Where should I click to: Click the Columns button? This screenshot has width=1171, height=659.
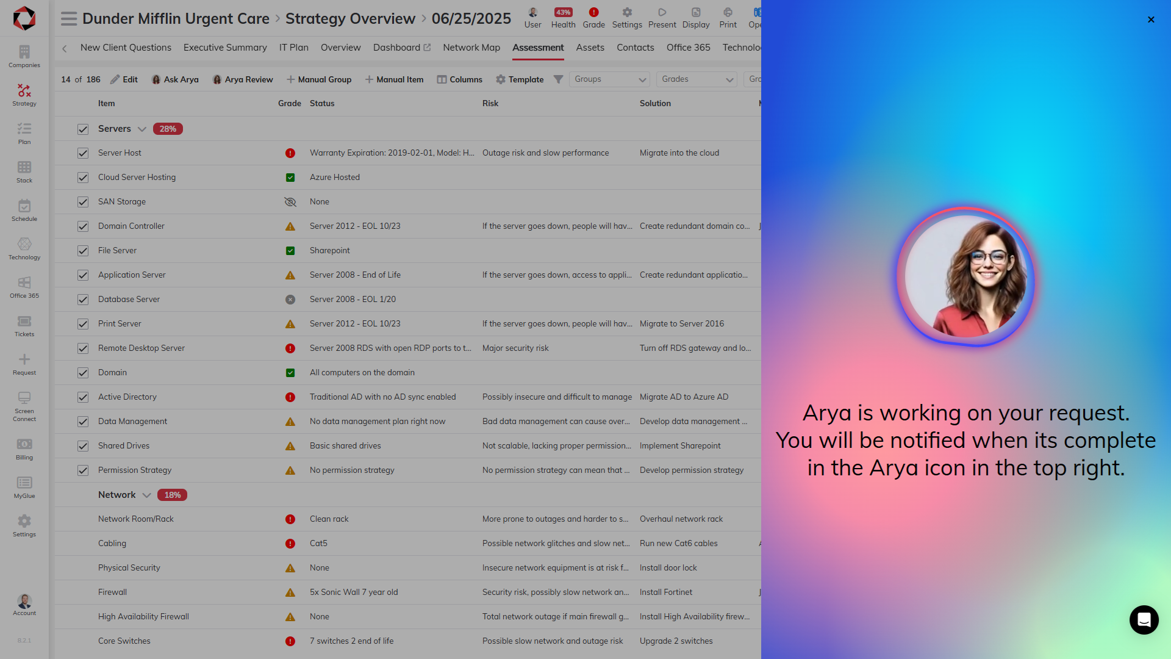coord(459,79)
